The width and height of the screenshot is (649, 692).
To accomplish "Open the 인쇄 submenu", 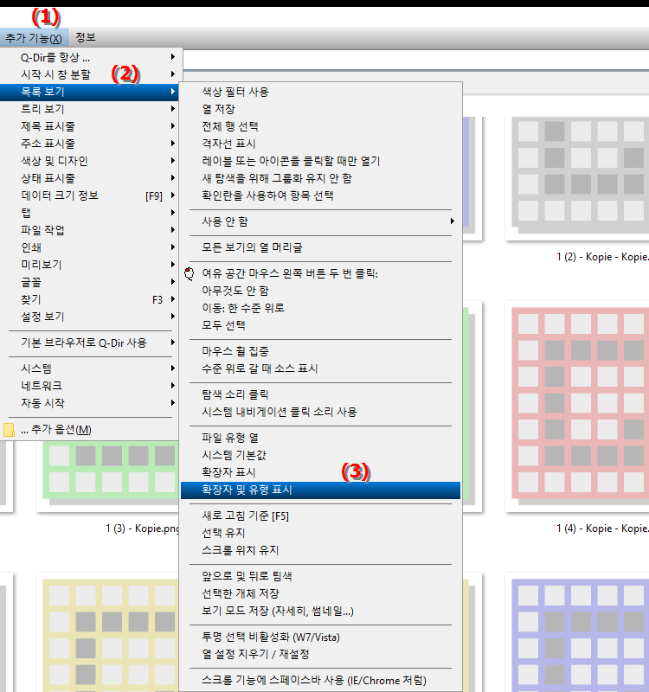I will click(90, 247).
